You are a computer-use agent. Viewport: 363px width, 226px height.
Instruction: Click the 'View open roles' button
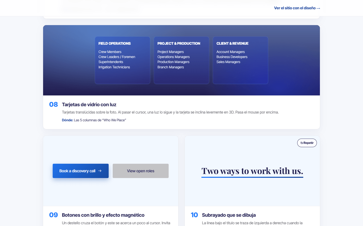141,171
